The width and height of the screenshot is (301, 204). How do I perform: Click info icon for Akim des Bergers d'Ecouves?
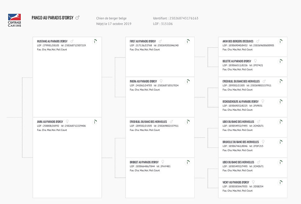(x=280, y=42)
